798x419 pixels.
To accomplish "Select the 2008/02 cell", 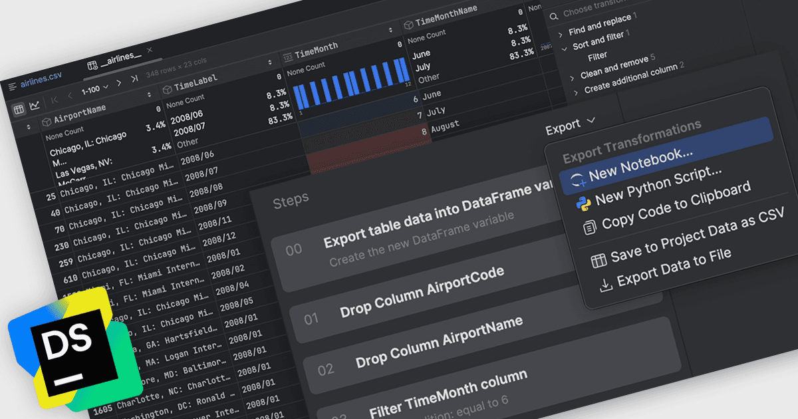I will [x=228, y=271].
